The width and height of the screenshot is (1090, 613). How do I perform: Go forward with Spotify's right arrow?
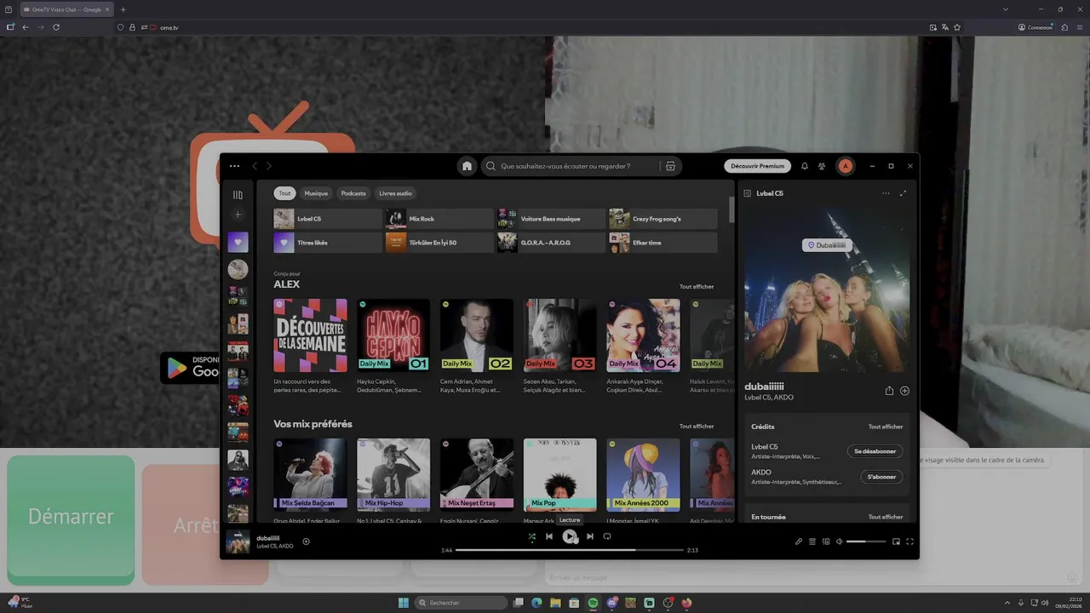(269, 166)
